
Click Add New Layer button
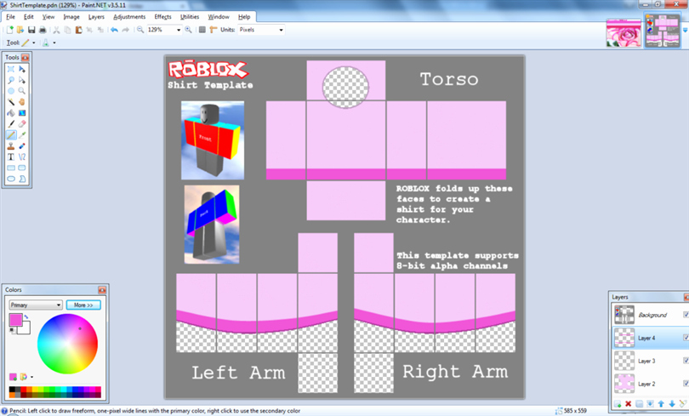tap(618, 404)
